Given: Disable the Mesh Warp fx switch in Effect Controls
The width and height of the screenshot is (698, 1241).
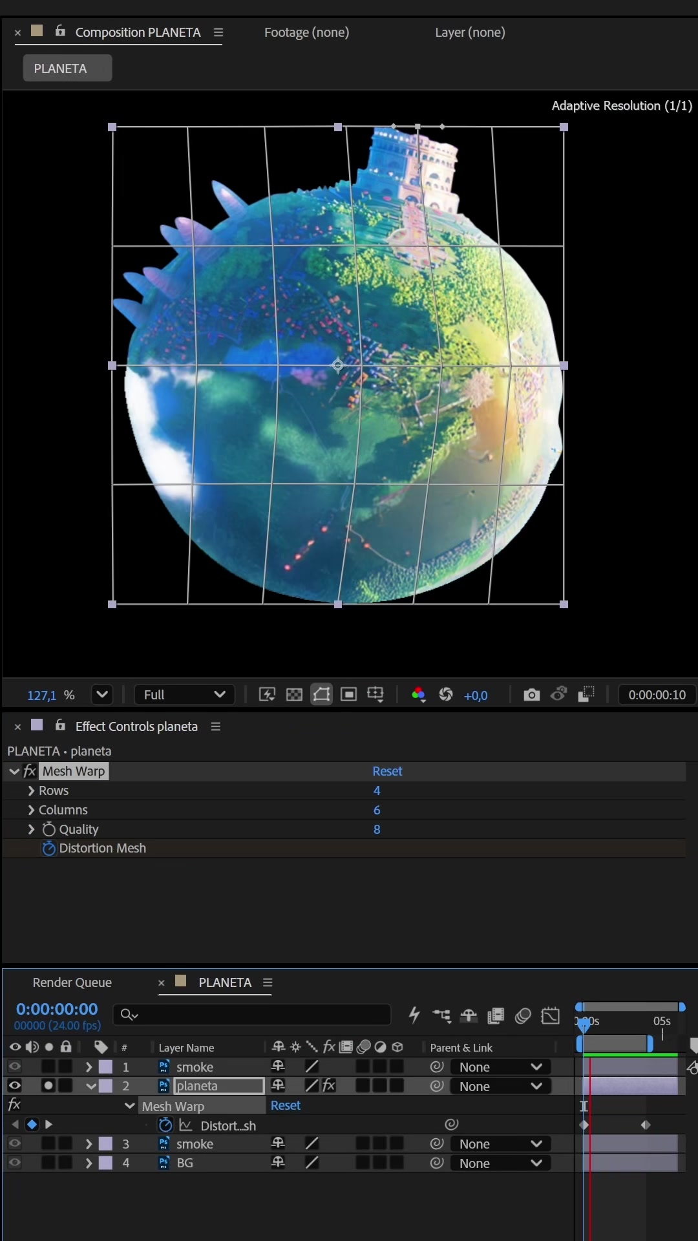Looking at the screenshot, I should coord(30,771).
